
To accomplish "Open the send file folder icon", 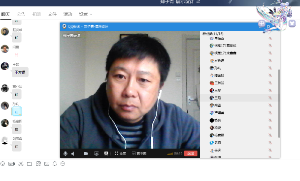I will pyautogui.click(x=30, y=164).
